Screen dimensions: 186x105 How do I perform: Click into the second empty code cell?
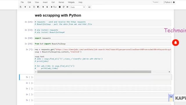(x=103, y=83)
